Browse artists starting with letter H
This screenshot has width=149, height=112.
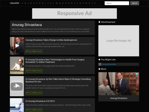[43, 3]
